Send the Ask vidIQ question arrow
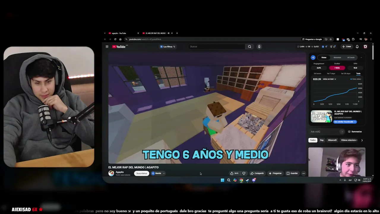This screenshot has width=380, height=214. pyautogui.click(x=342, y=132)
